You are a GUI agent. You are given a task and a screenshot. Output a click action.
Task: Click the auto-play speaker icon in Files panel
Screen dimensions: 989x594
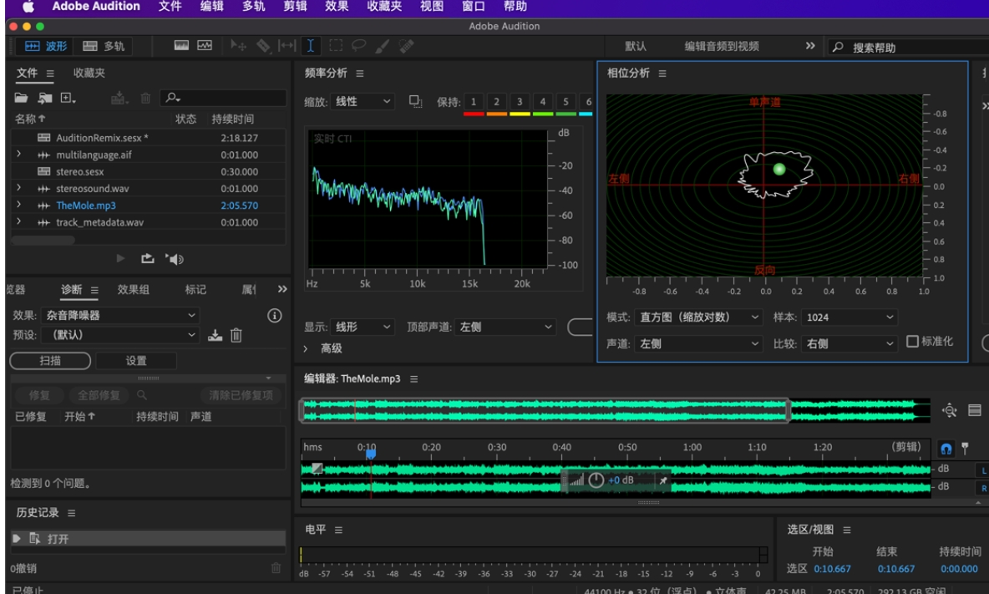point(175,258)
